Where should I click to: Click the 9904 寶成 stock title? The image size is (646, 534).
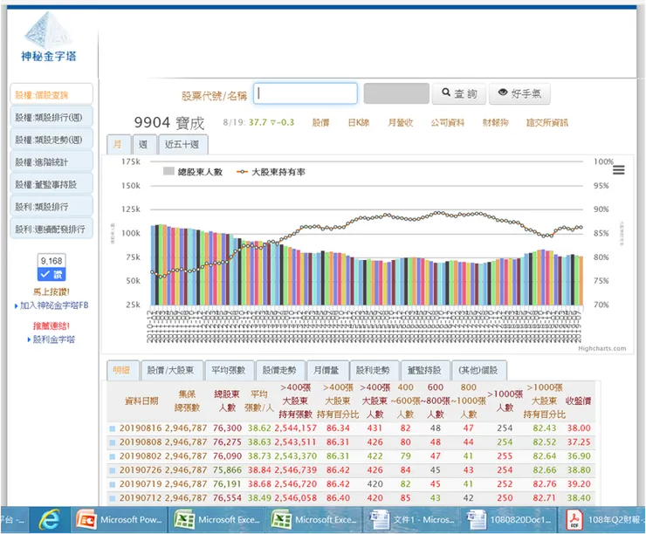click(x=168, y=123)
